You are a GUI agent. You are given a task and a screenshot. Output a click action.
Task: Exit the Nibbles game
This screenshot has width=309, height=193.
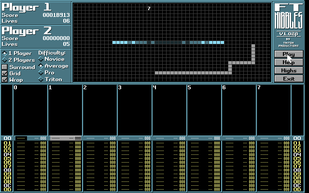pyautogui.click(x=289, y=79)
